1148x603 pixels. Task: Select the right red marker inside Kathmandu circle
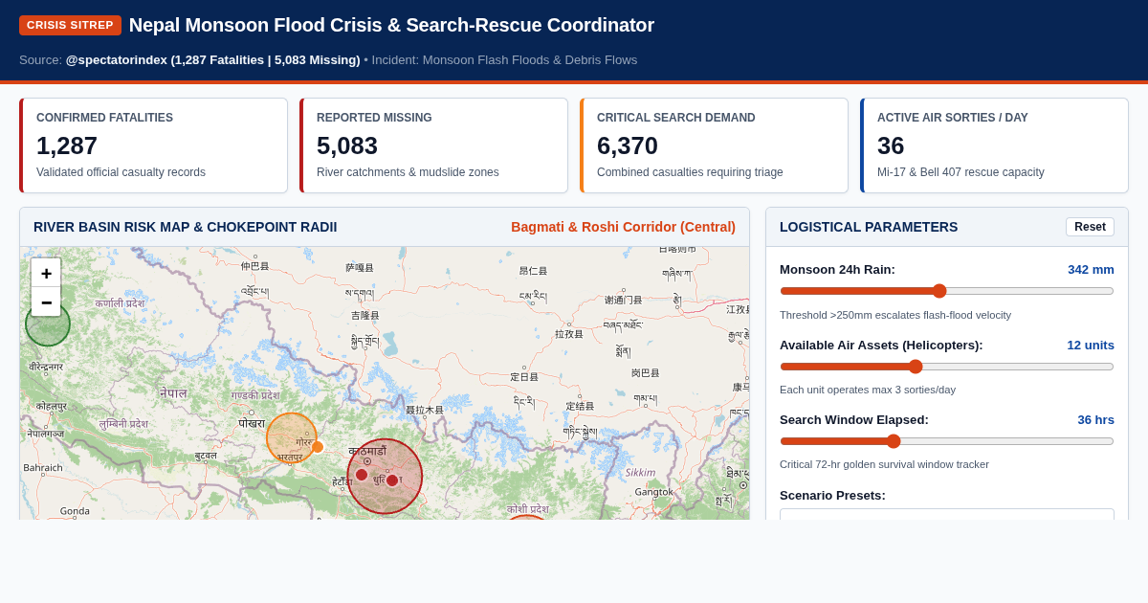(x=392, y=480)
